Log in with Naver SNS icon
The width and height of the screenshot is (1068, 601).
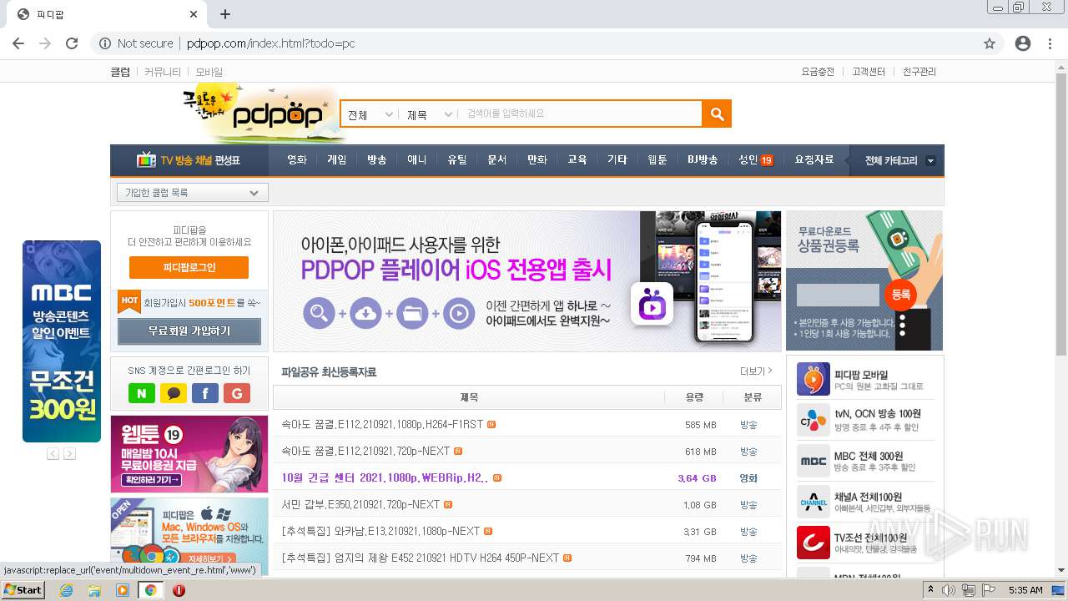[x=142, y=393]
